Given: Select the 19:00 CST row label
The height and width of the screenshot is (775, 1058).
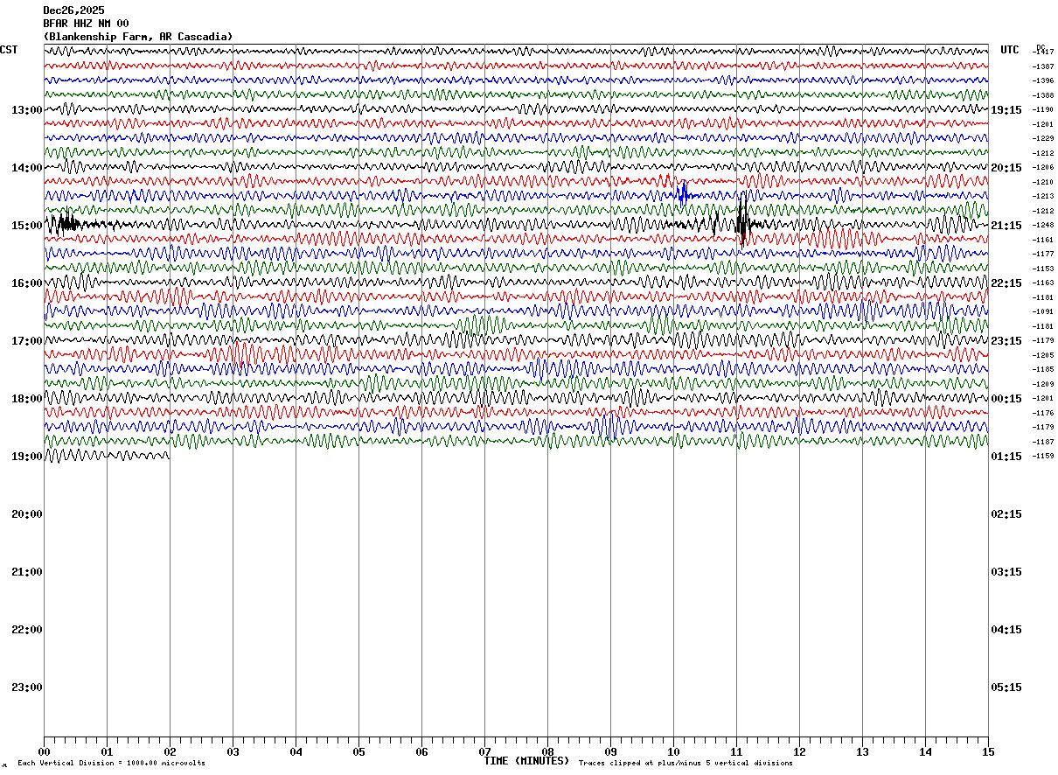Looking at the screenshot, I should click(x=27, y=457).
